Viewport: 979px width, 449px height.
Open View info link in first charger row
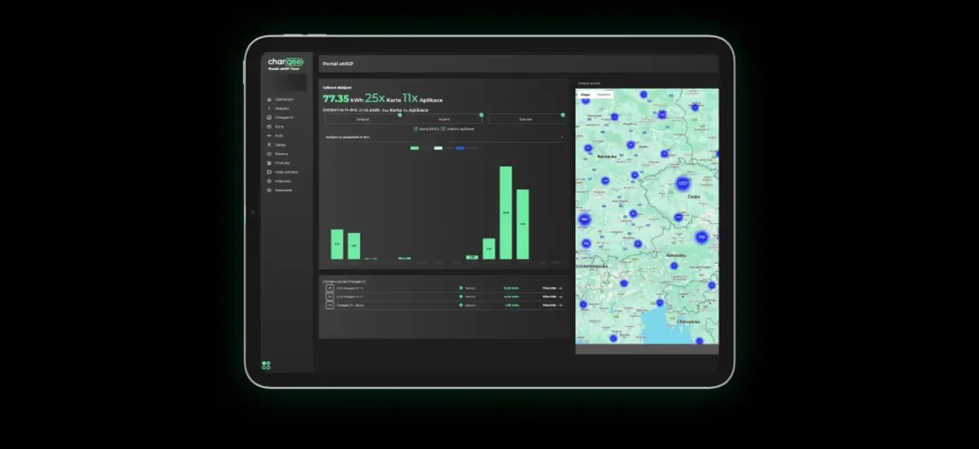(x=552, y=288)
